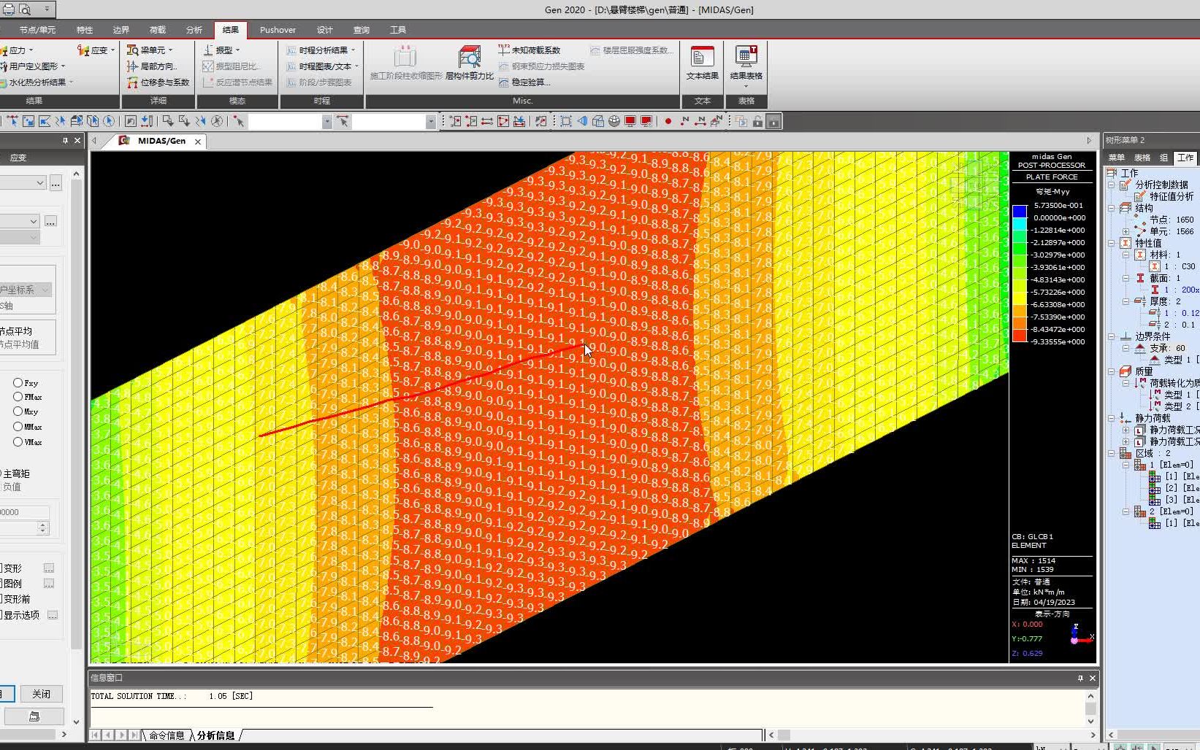The width and height of the screenshot is (1200, 750).
Task: Click the crossed-circle unselect toolbar icon
Action: (216, 121)
